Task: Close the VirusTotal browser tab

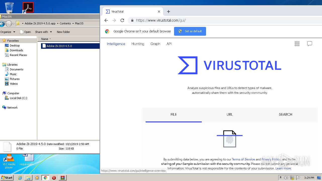Action: point(159,12)
